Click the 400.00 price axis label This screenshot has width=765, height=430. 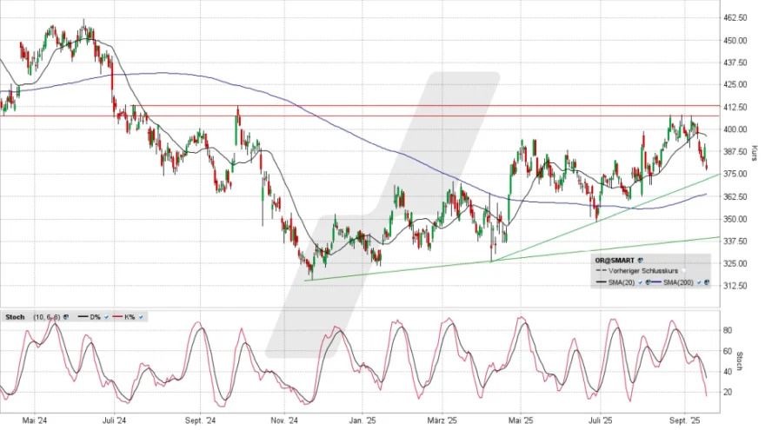(736, 129)
